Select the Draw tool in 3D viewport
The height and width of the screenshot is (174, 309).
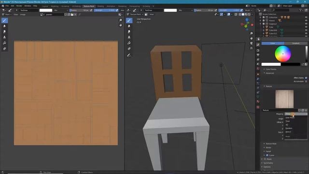click(129, 20)
